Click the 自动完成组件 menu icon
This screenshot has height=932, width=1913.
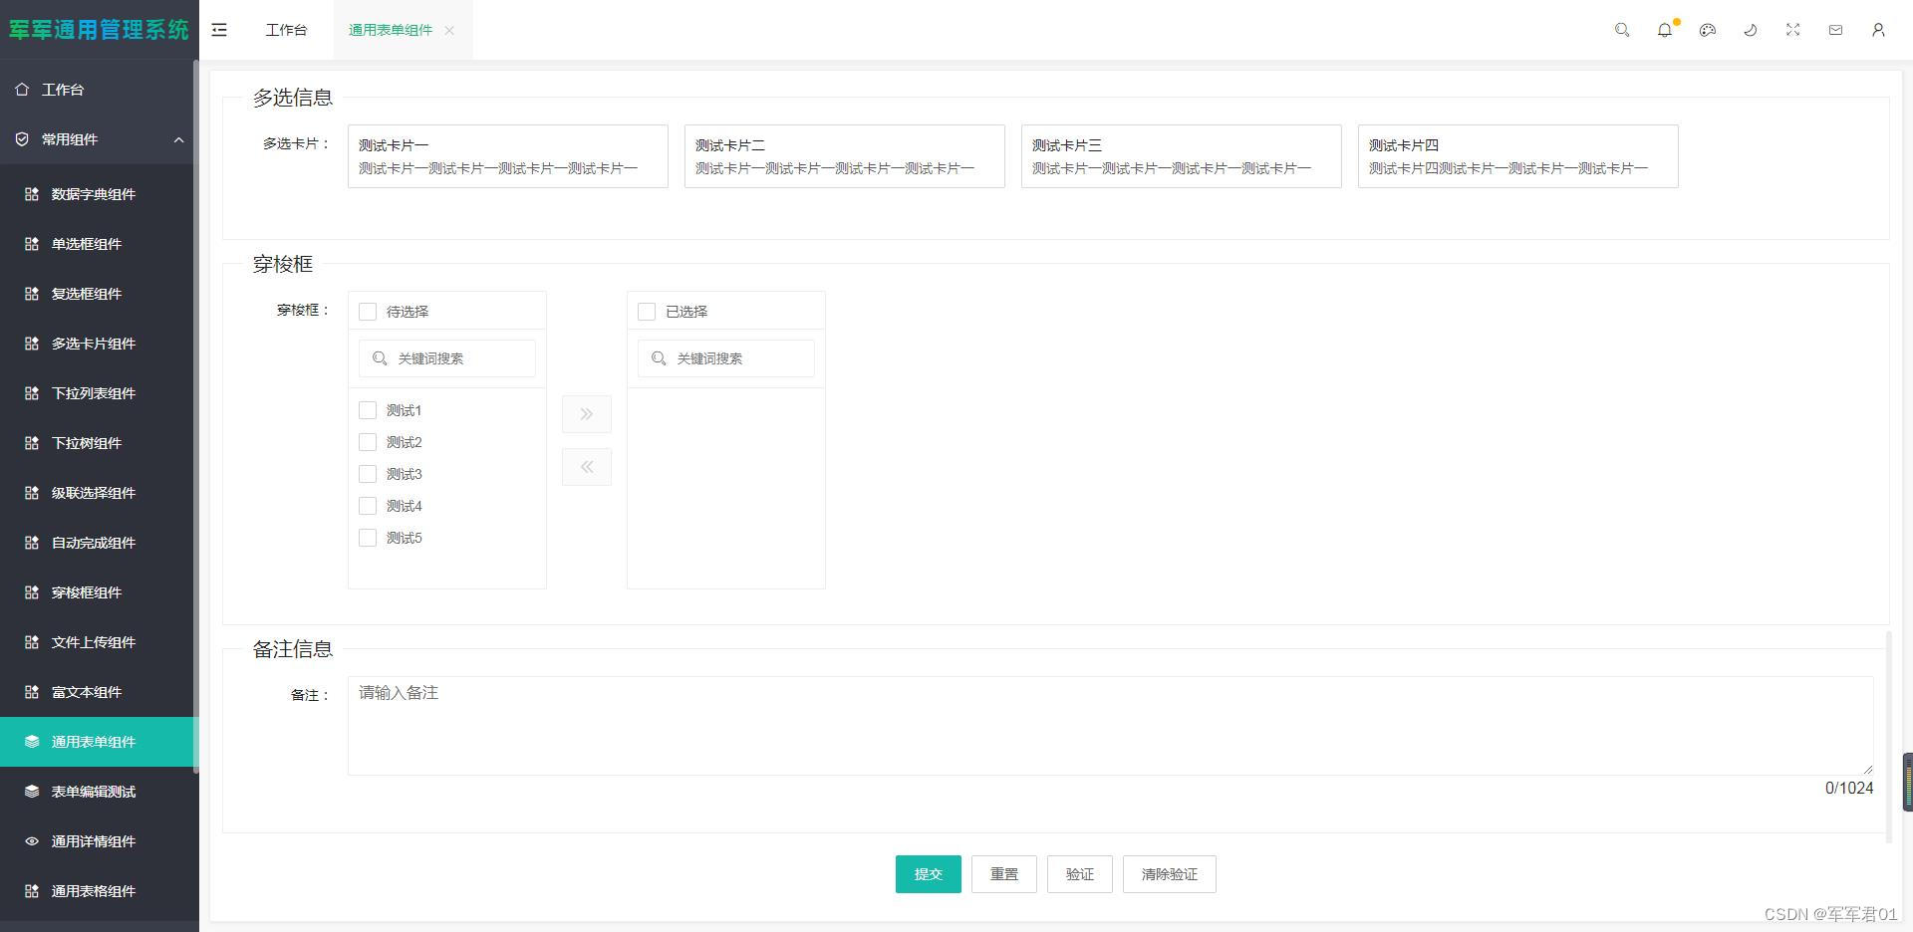click(32, 543)
